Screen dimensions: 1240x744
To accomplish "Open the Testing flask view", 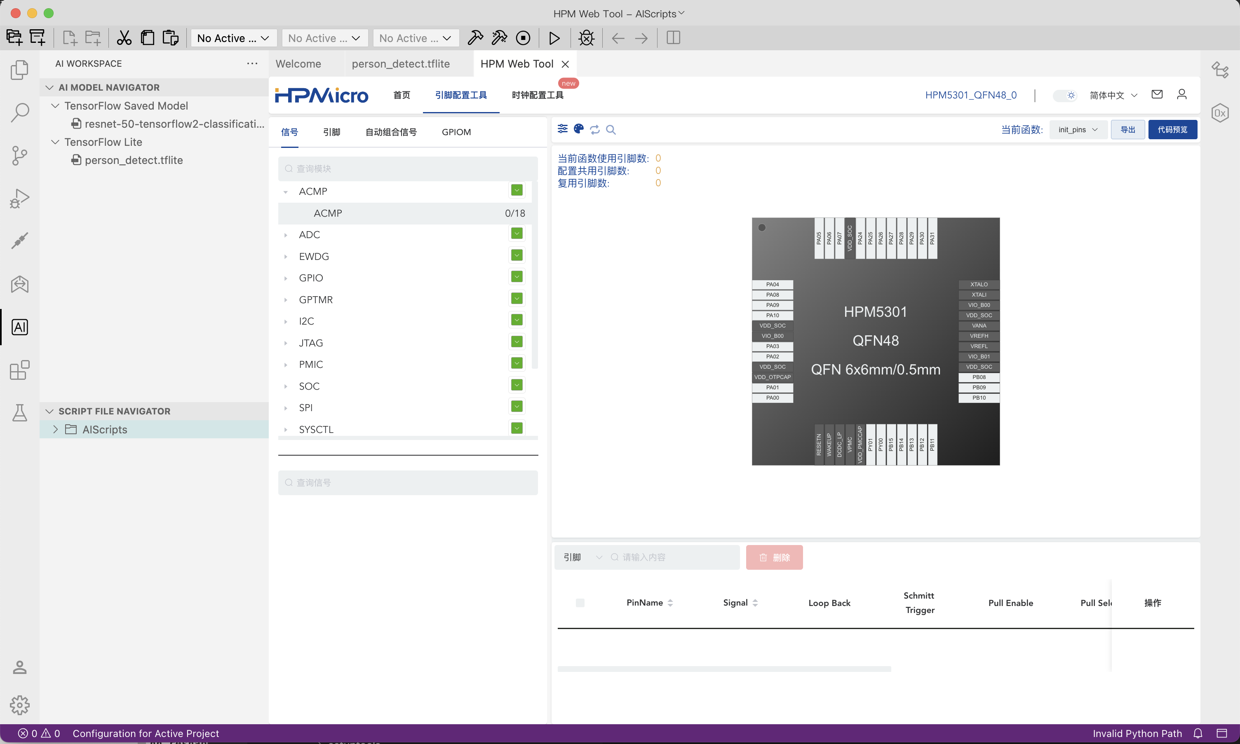I will coord(19,413).
